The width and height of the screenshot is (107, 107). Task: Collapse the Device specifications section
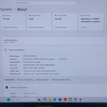55,50
